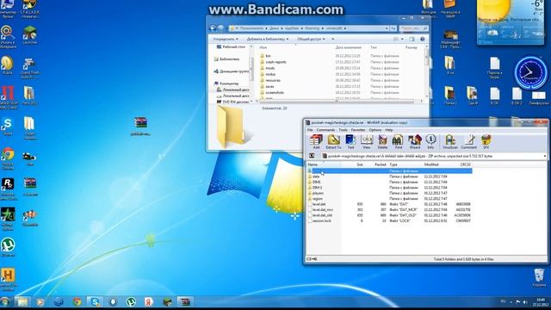
Task: Click the Find icon in WinRAR toolbar
Action: pos(398,141)
